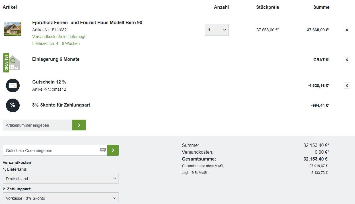The image size is (355, 204).
Task: Click the percent Skonto icon
Action: [x=13, y=105]
